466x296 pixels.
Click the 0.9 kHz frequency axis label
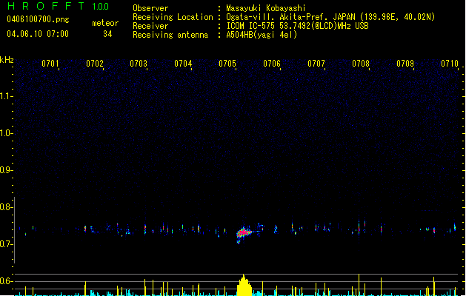pyautogui.click(x=6, y=170)
